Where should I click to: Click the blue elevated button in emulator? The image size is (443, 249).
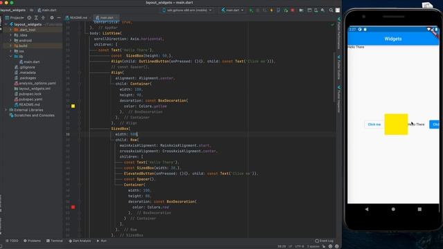click(x=434, y=124)
